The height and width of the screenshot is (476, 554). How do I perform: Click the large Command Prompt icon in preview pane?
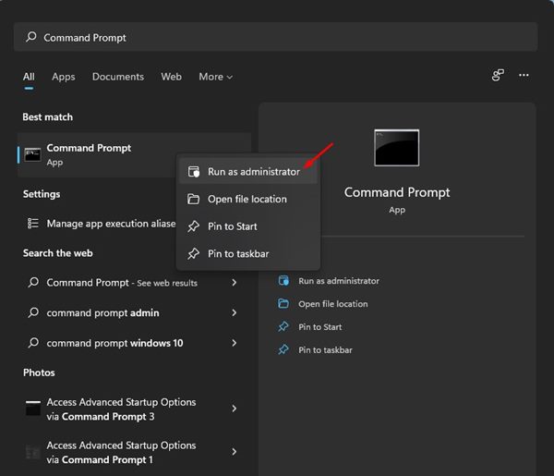[x=397, y=148]
